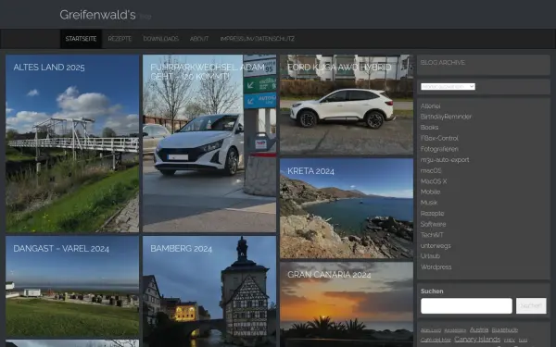The width and height of the screenshot is (556, 347).
Task: Open Impressum/Datenschutz in the navigation bar
Action: (257, 39)
